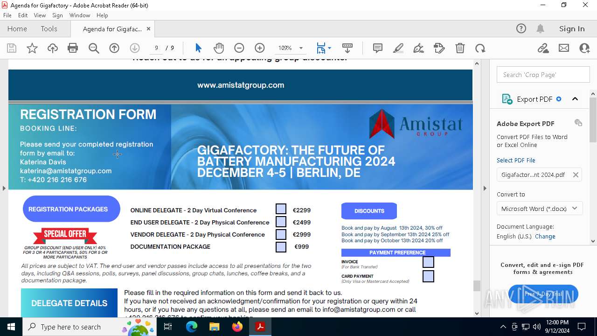597x336 pixels.
Task: Choose the Selection arrow tool
Action: pyautogui.click(x=198, y=48)
